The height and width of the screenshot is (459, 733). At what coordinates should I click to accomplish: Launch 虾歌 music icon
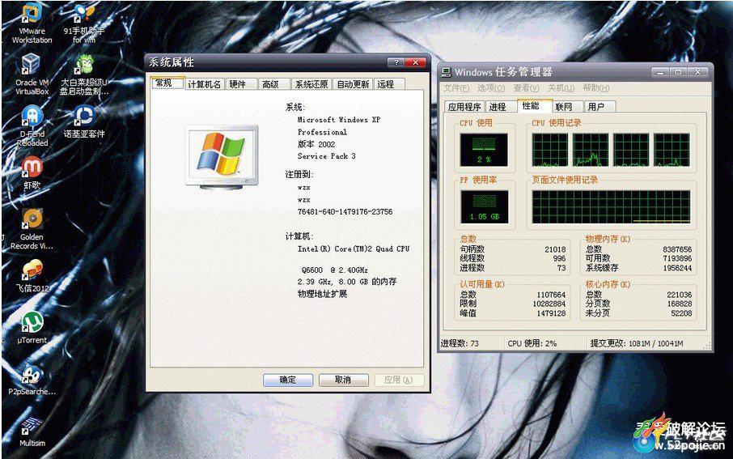(x=32, y=173)
